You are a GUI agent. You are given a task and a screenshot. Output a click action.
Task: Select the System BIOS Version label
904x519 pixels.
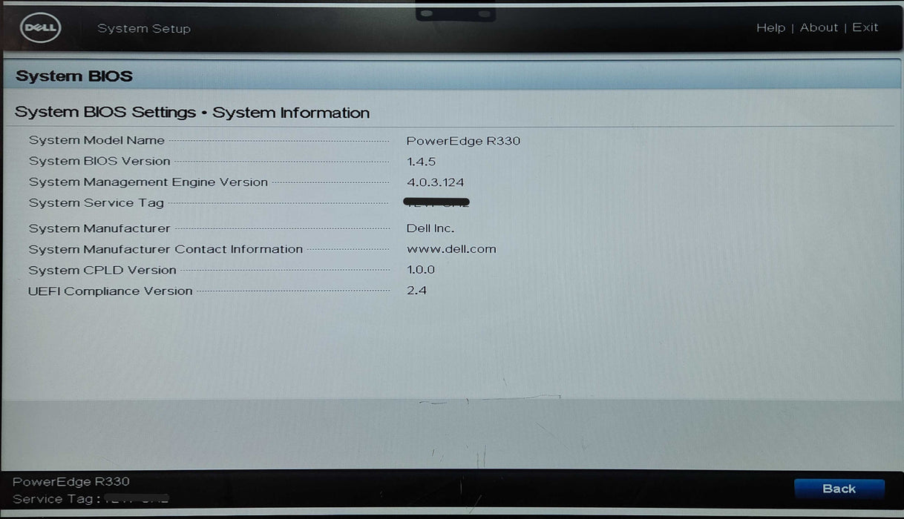click(99, 161)
